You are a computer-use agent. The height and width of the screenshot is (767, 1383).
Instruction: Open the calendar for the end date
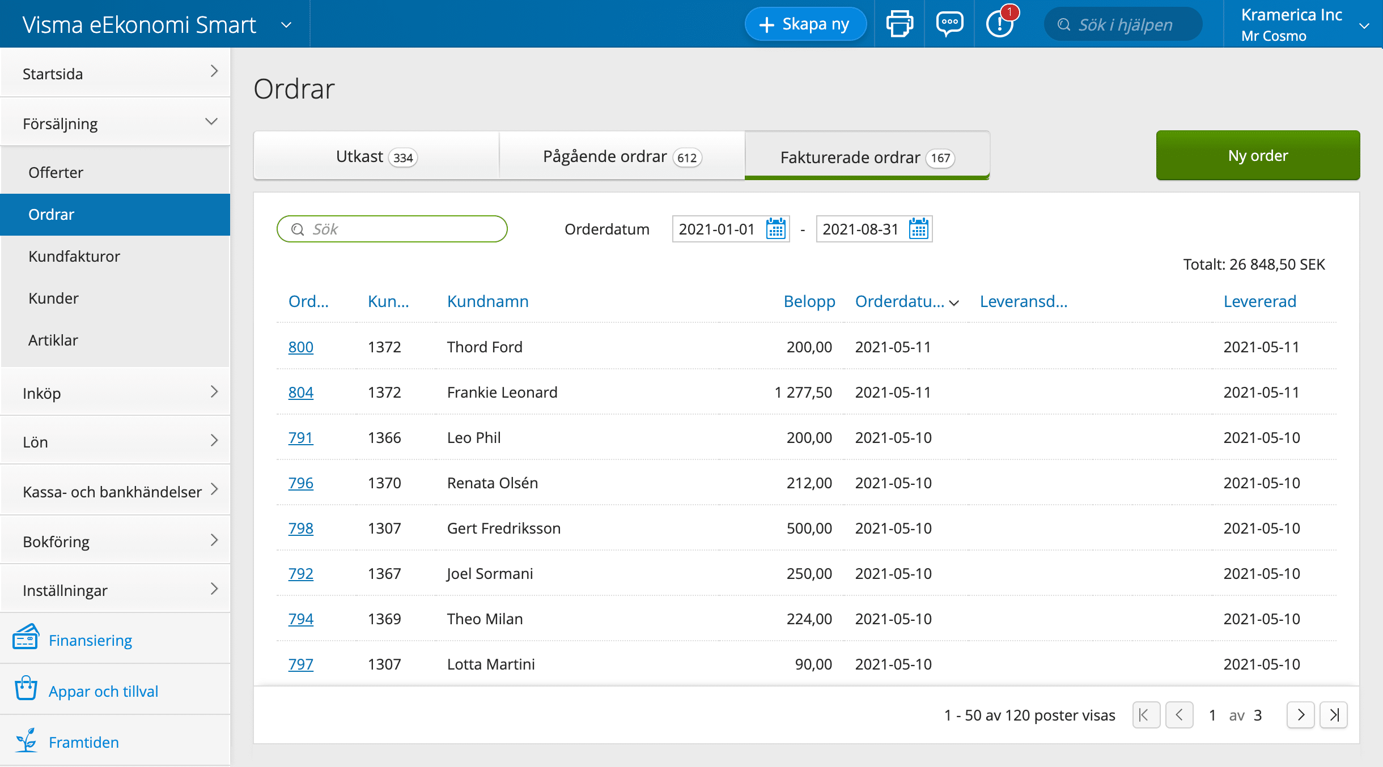click(x=919, y=228)
